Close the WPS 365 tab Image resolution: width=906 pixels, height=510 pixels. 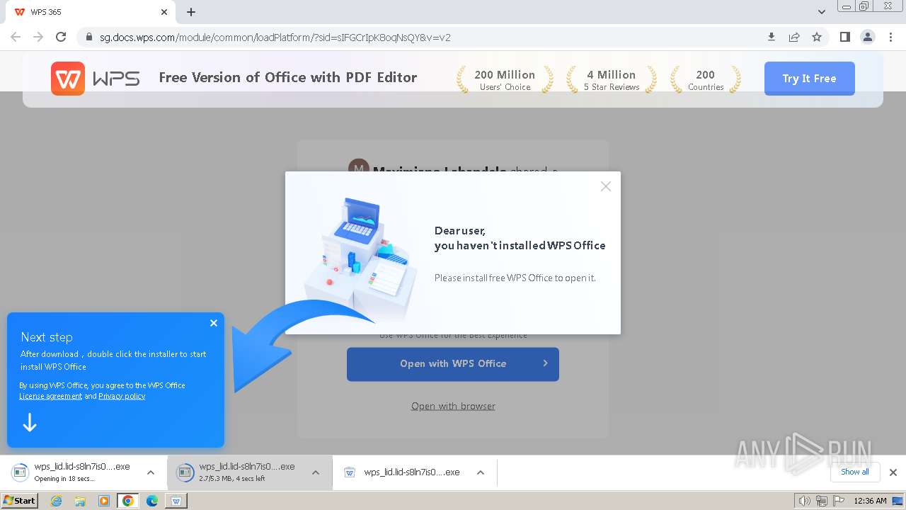point(164,12)
